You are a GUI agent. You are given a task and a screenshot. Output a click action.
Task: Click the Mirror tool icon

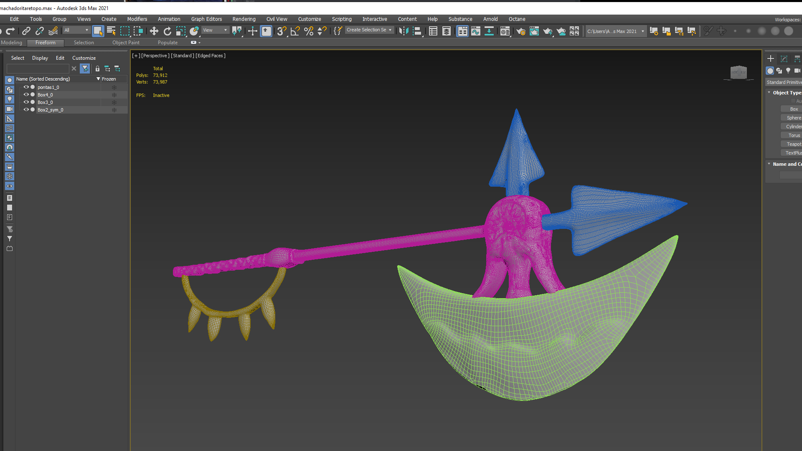point(404,31)
